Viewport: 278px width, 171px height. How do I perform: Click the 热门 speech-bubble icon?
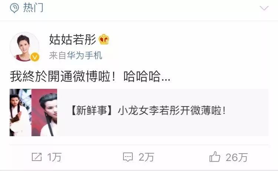14,8
